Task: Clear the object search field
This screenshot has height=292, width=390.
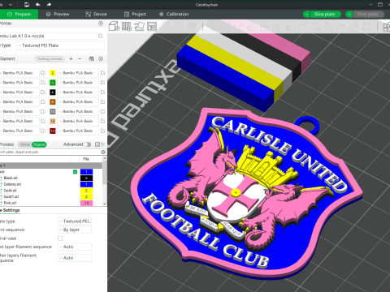Action: coord(103,152)
